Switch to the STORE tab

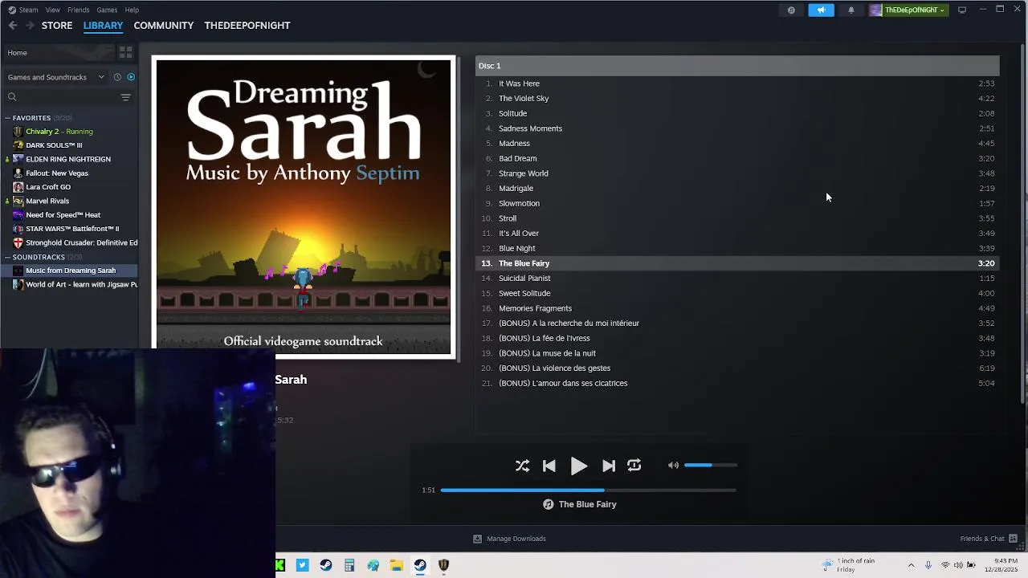tap(57, 26)
